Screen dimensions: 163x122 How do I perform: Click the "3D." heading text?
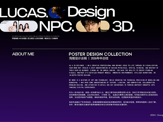(x=124, y=26)
